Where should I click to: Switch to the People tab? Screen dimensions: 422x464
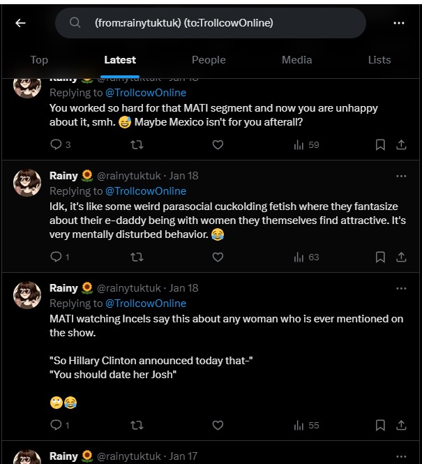tap(209, 60)
